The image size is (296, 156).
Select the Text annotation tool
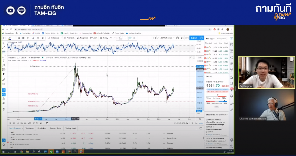pyautogui.click(x=3, y=61)
